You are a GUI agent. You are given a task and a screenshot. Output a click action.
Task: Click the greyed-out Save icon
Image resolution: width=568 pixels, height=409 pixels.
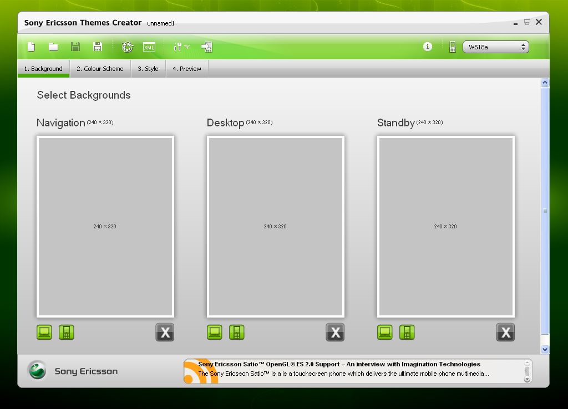click(75, 47)
